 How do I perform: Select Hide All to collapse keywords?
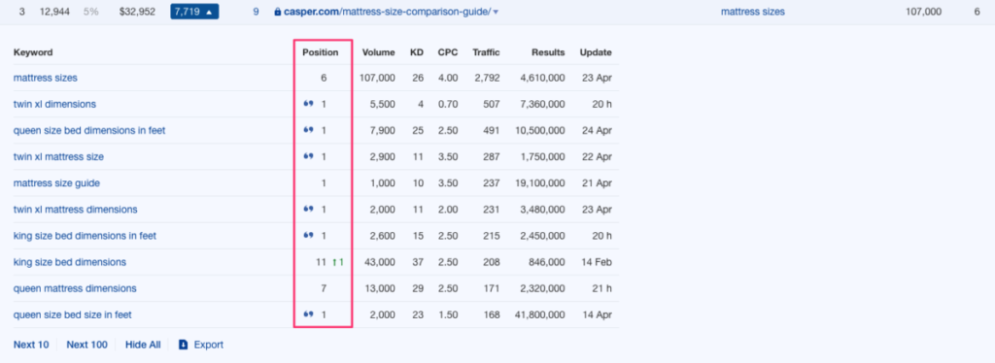[143, 345]
